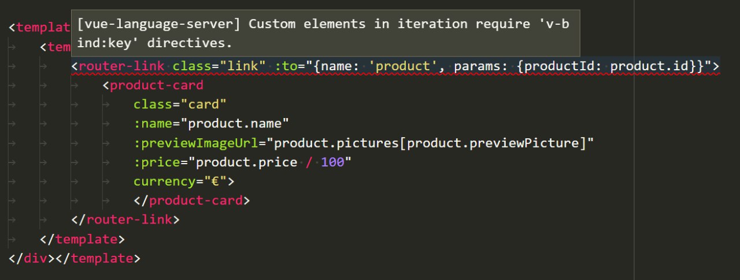Click the opening router-link tag name
This screenshot has width=740, height=280.
click(122, 66)
